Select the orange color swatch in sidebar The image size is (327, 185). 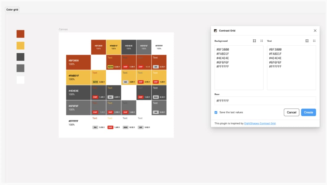(x=20, y=34)
